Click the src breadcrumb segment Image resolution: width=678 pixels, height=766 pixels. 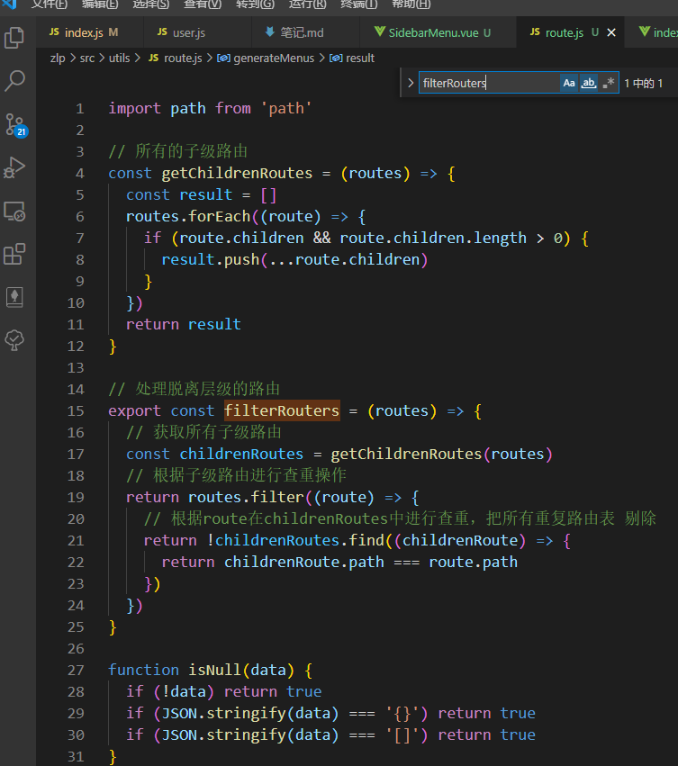[x=86, y=58]
